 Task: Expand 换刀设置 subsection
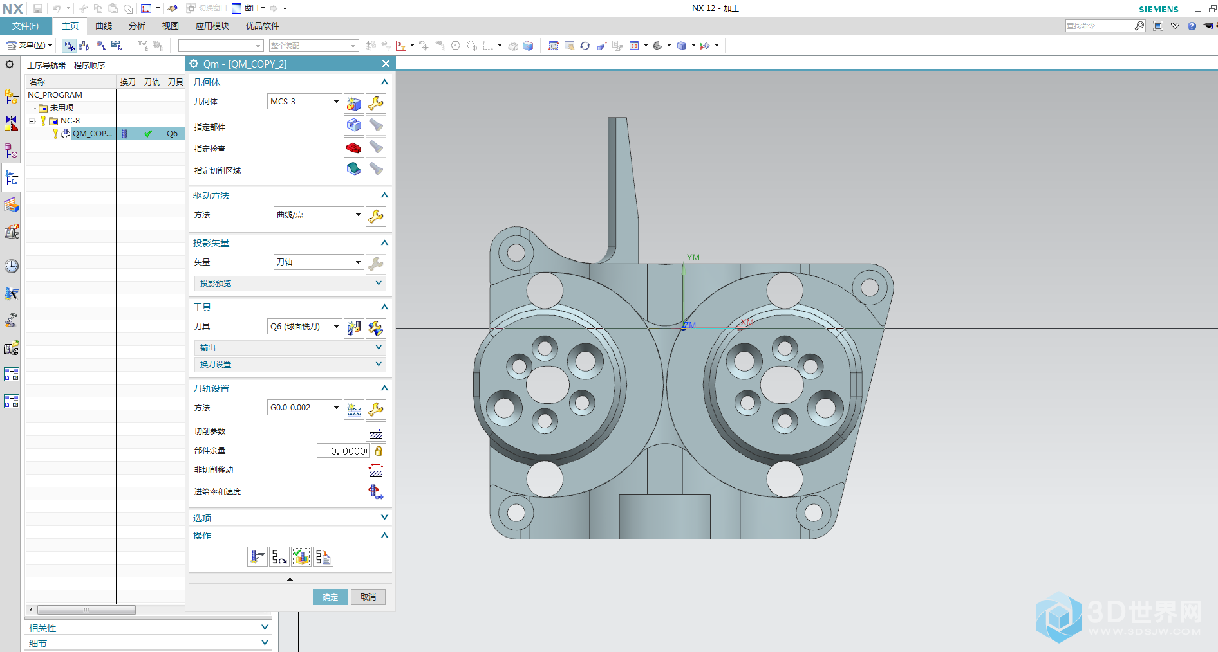290,364
